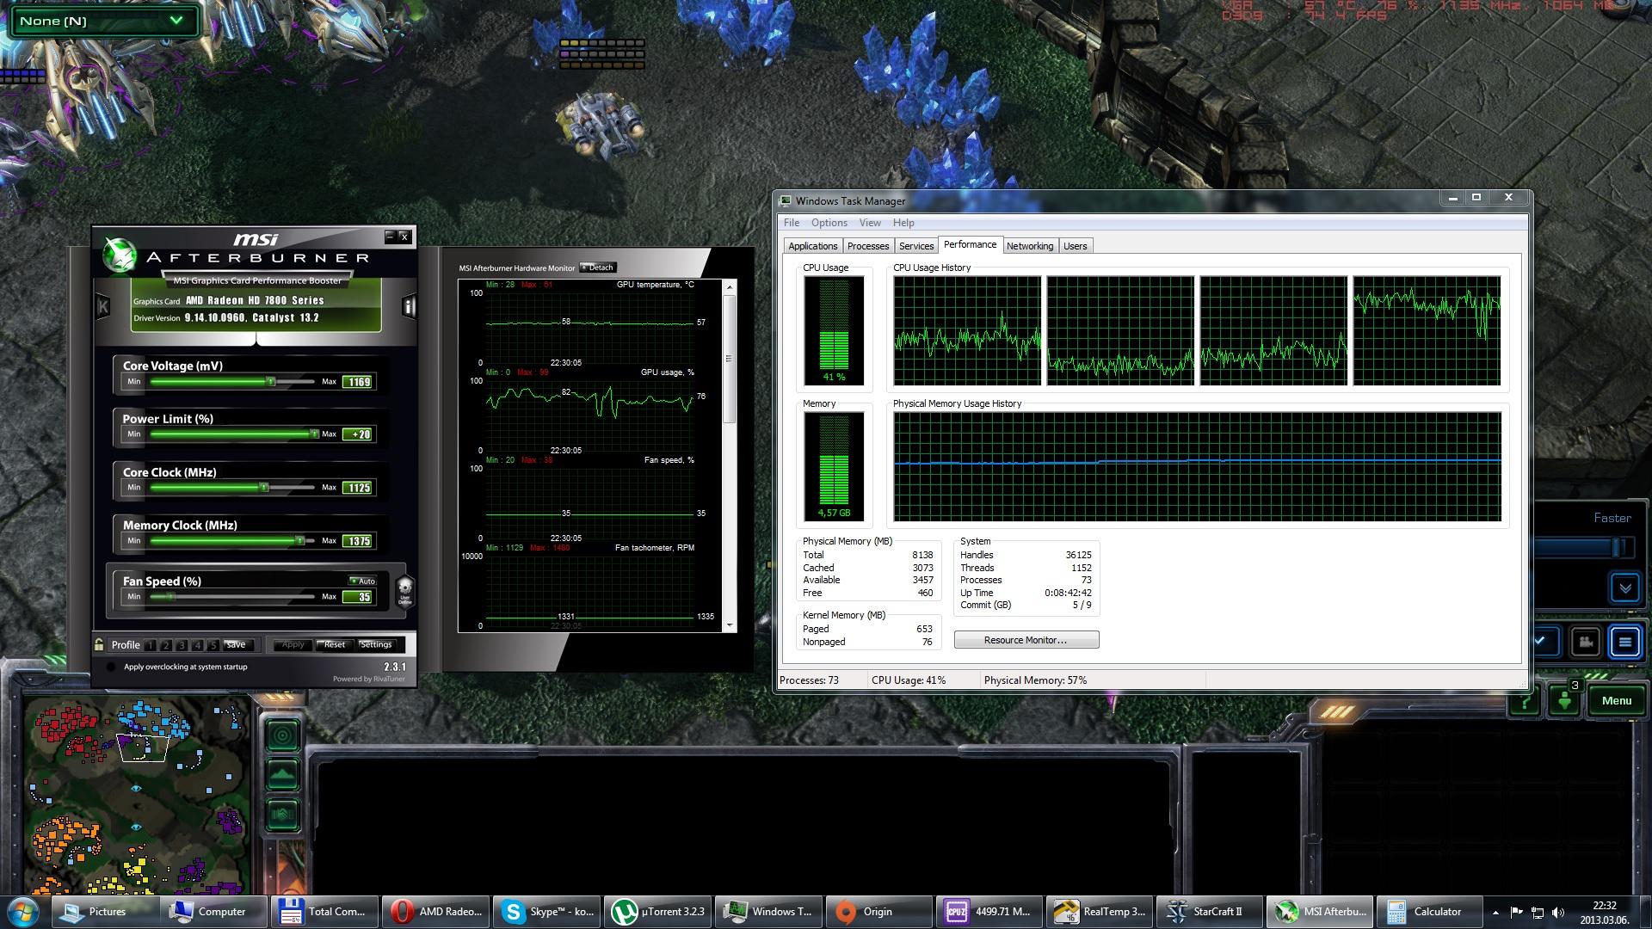This screenshot has height=929, width=1652.
Task: Click the minimap alliance colors handshake button
Action: pos(282,814)
